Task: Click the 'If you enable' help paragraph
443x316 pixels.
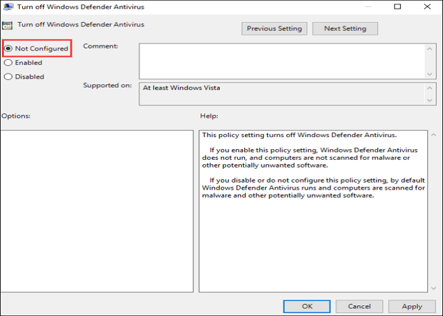Action: pos(310,158)
